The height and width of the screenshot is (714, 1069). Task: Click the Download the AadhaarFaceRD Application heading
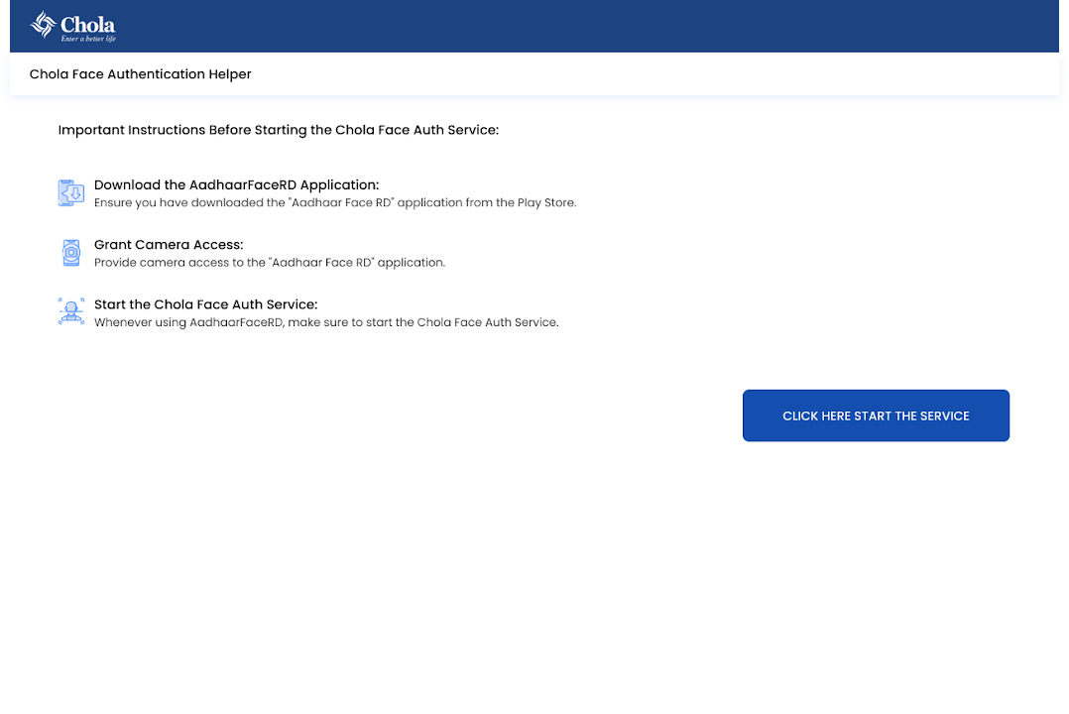(x=236, y=184)
